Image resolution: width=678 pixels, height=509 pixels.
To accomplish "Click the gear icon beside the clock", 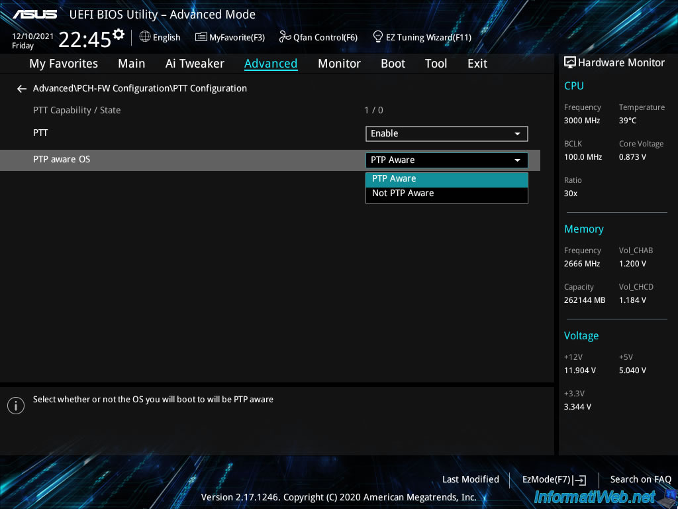I will (118, 34).
